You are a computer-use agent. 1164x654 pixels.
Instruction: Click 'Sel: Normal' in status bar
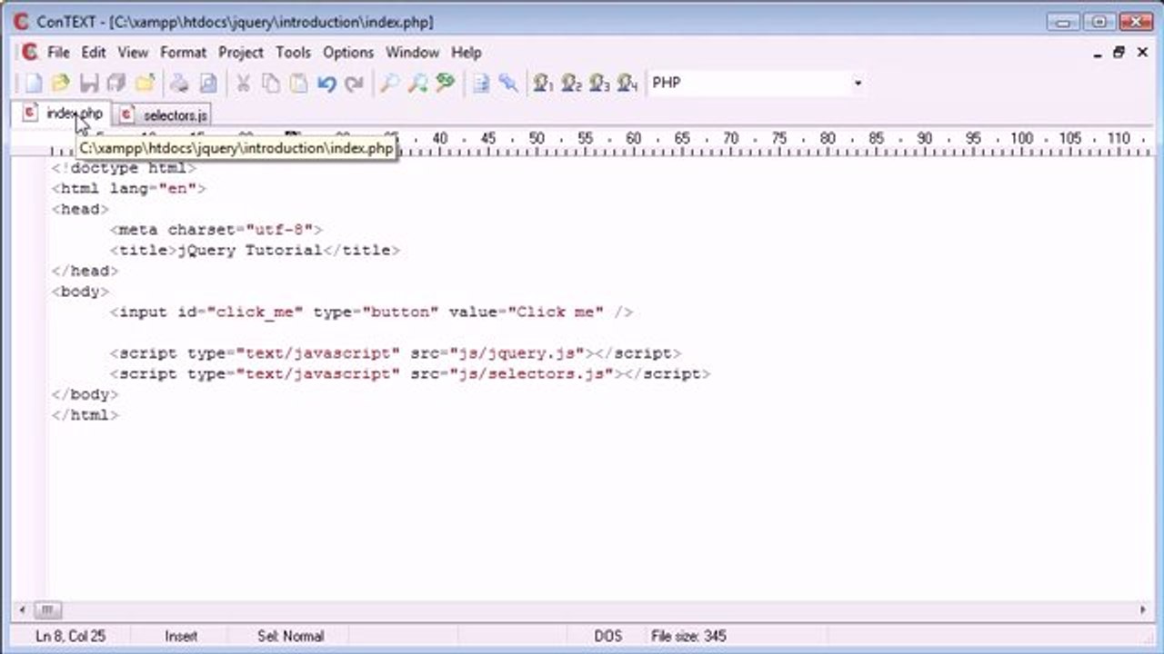coord(290,636)
